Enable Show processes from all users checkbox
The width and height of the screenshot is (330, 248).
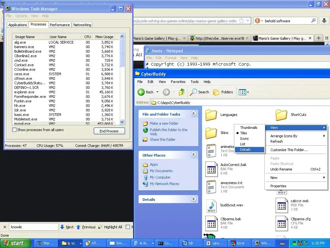click(14, 130)
